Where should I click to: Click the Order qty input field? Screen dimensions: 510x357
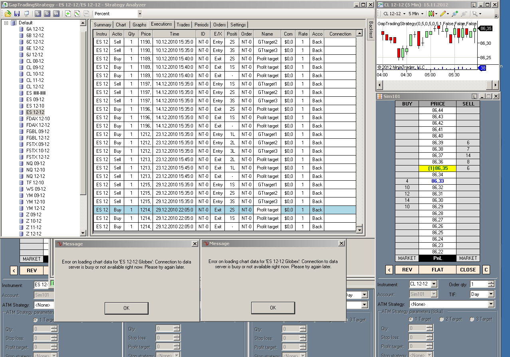pos(479,284)
